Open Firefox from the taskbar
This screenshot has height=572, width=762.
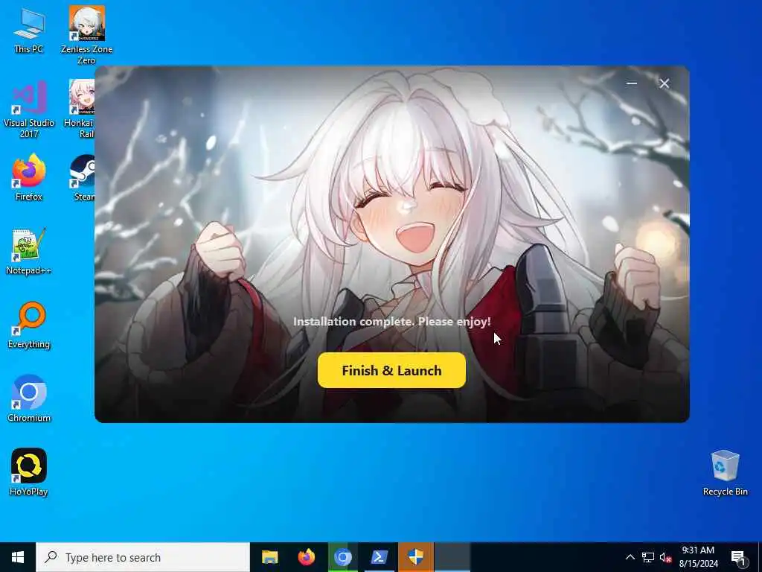(x=306, y=557)
